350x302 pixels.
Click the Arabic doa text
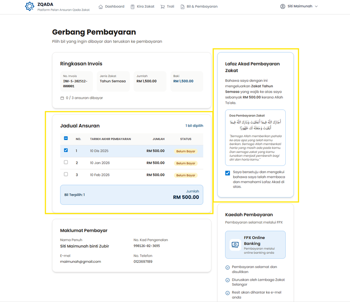pos(255,125)
